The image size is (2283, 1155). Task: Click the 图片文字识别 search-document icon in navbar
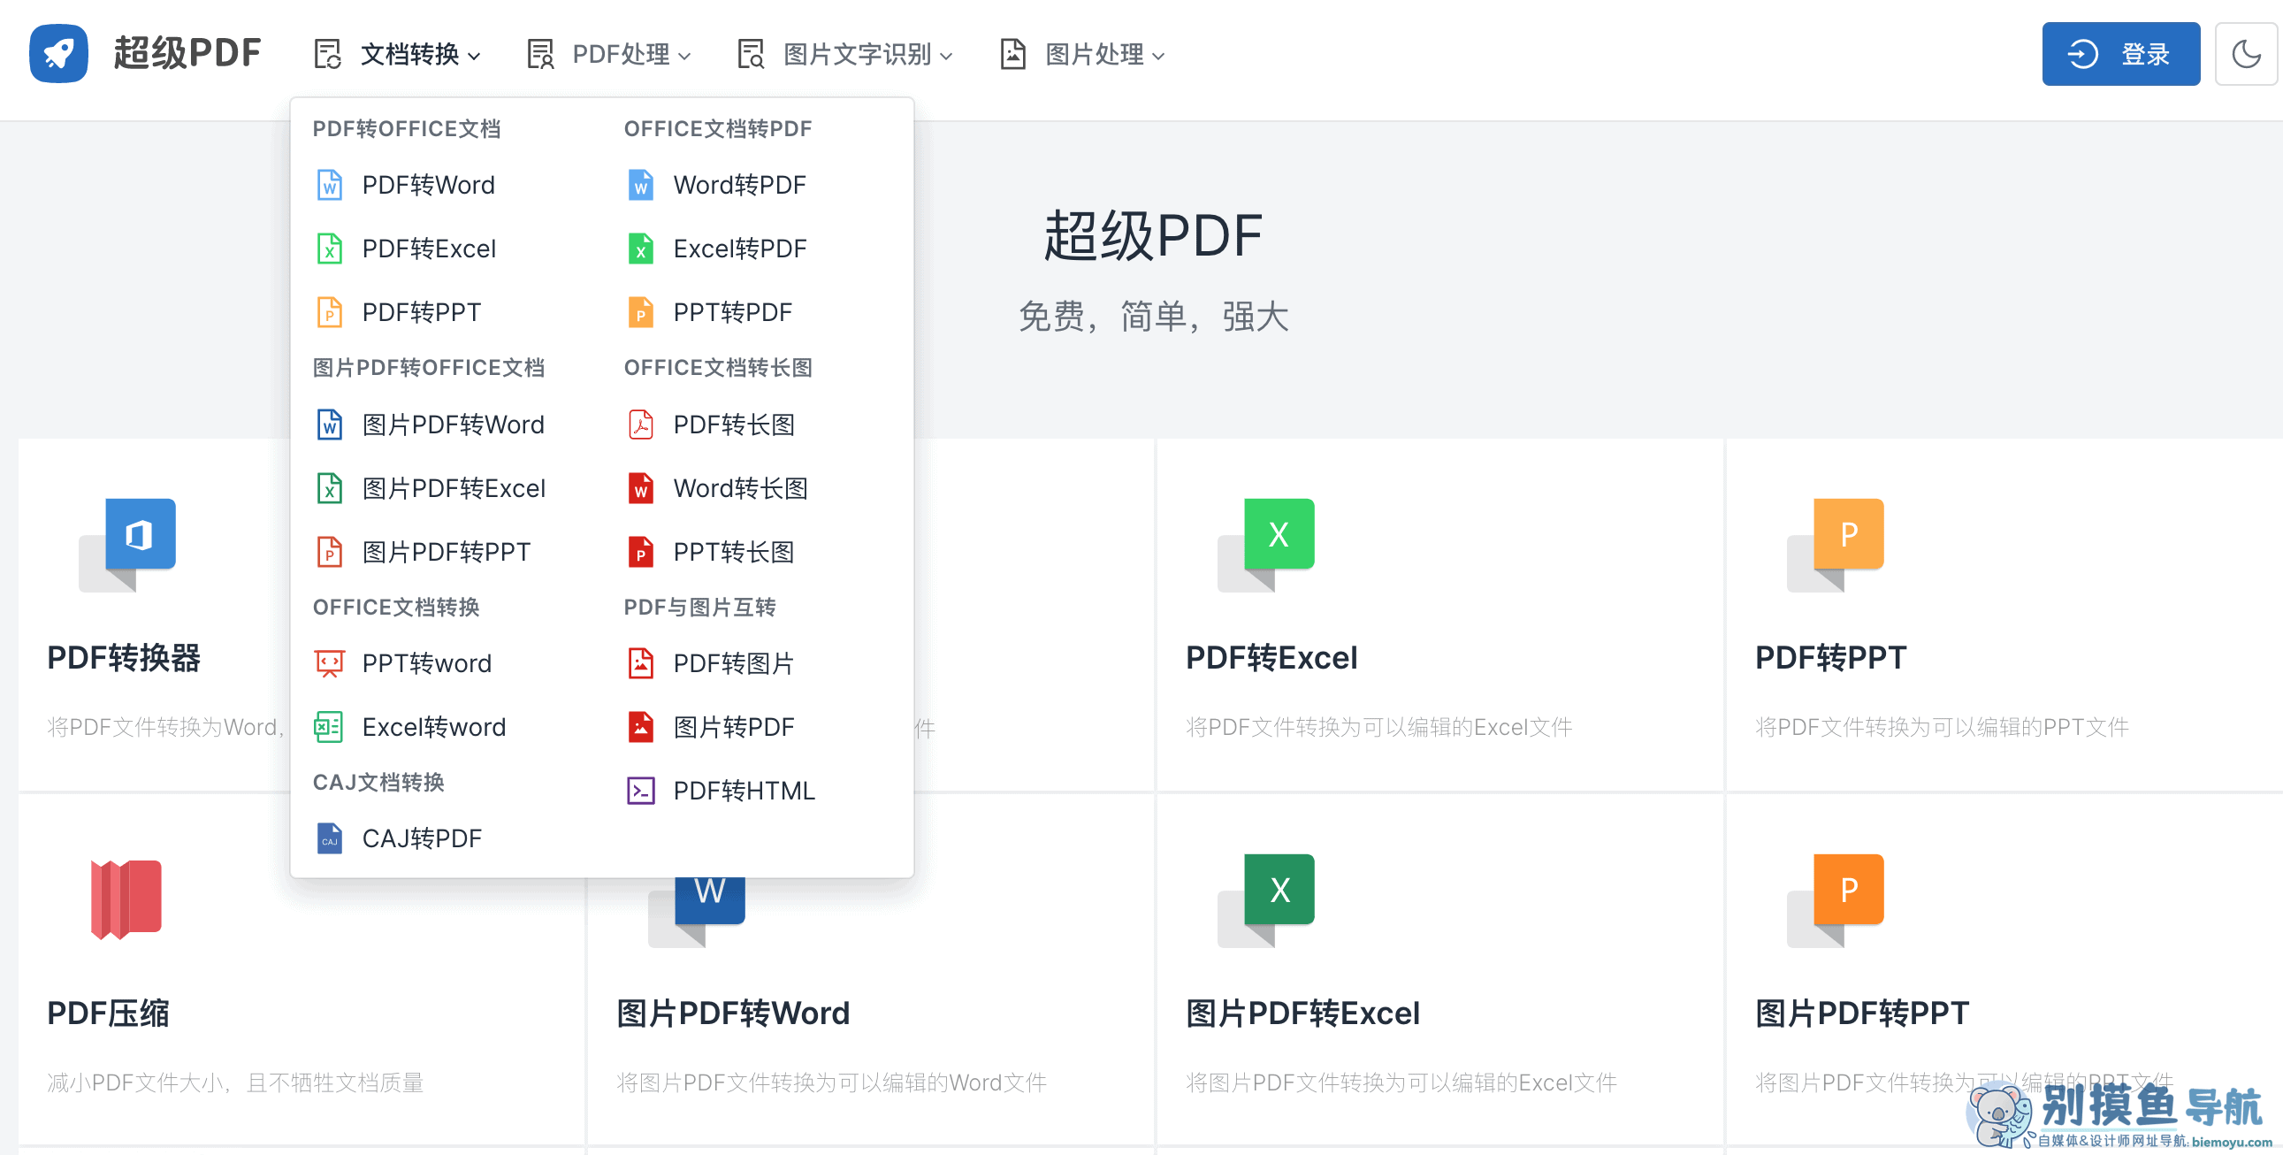coord(751,54)
